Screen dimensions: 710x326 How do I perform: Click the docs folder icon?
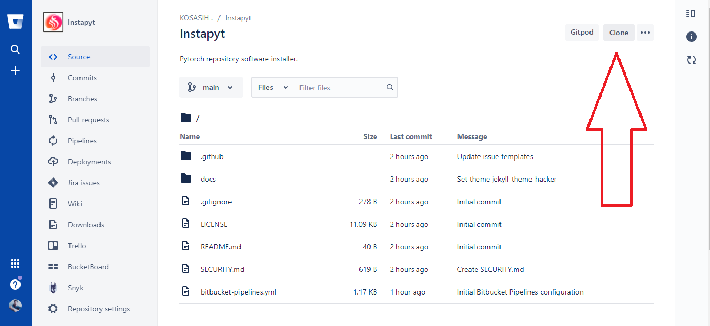pos(185,178)
